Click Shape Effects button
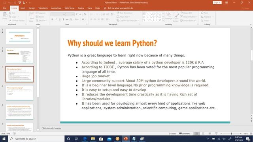 pyautogui.click(x=188, y=21)
